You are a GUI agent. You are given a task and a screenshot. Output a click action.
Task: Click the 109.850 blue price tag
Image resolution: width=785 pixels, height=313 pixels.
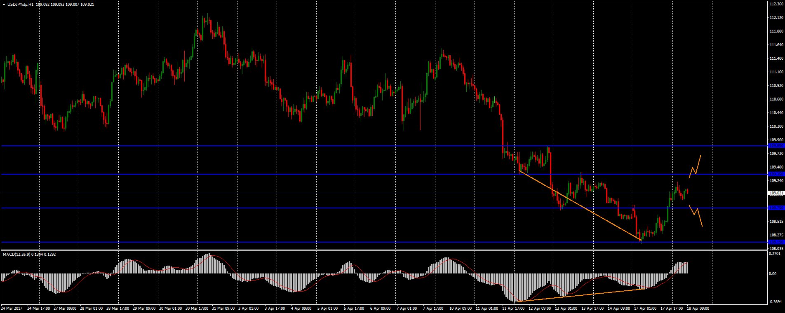(776, 146)
